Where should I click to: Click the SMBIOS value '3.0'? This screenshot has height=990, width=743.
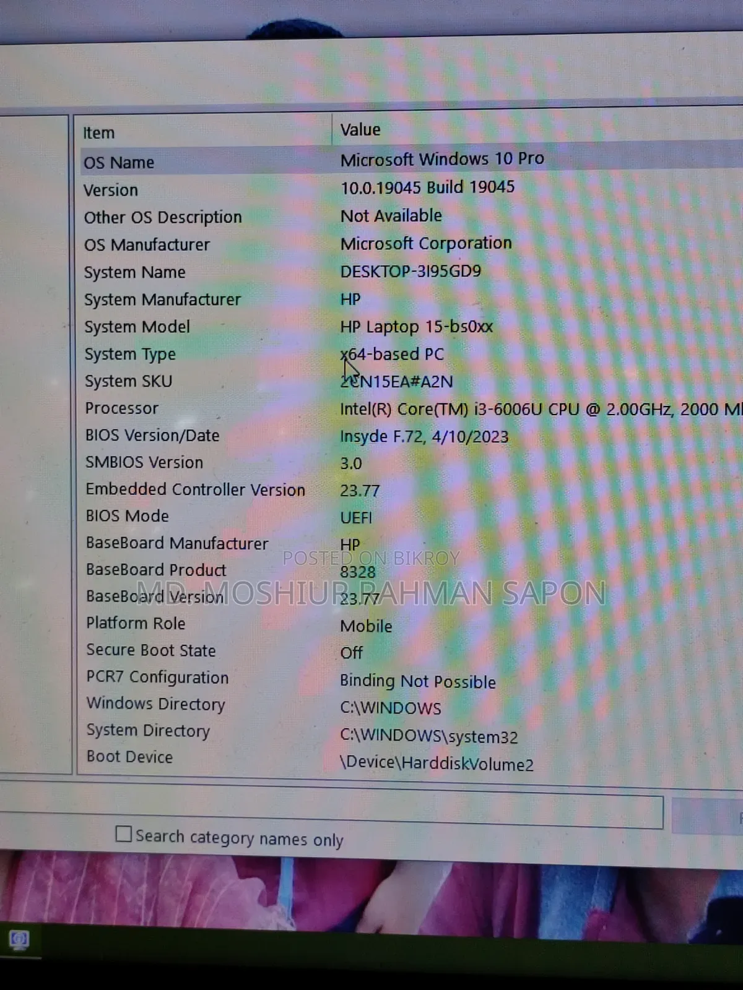[351, 463]
